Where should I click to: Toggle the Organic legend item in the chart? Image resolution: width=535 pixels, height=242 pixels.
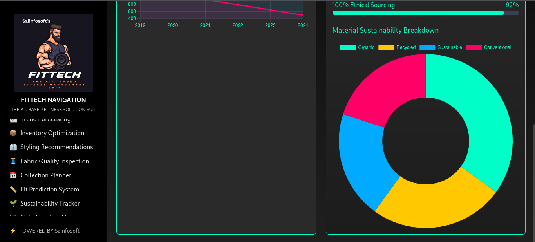(357, 47)
